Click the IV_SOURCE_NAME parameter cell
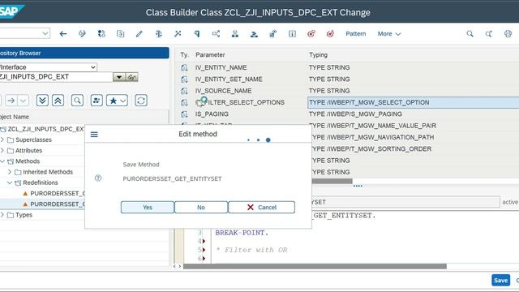The height and width of the screenshot is (292, 519). click(x=223, y=91)
